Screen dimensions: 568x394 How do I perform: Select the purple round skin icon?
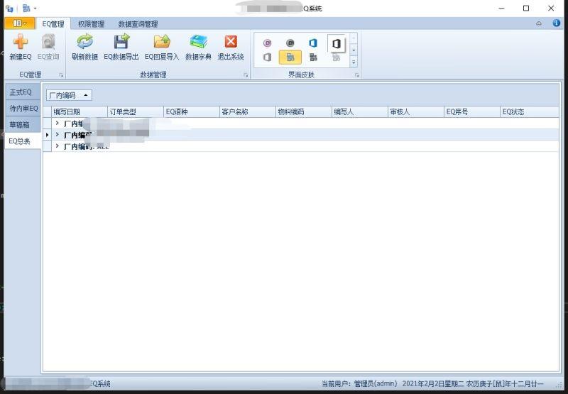[x=268, y=43]
